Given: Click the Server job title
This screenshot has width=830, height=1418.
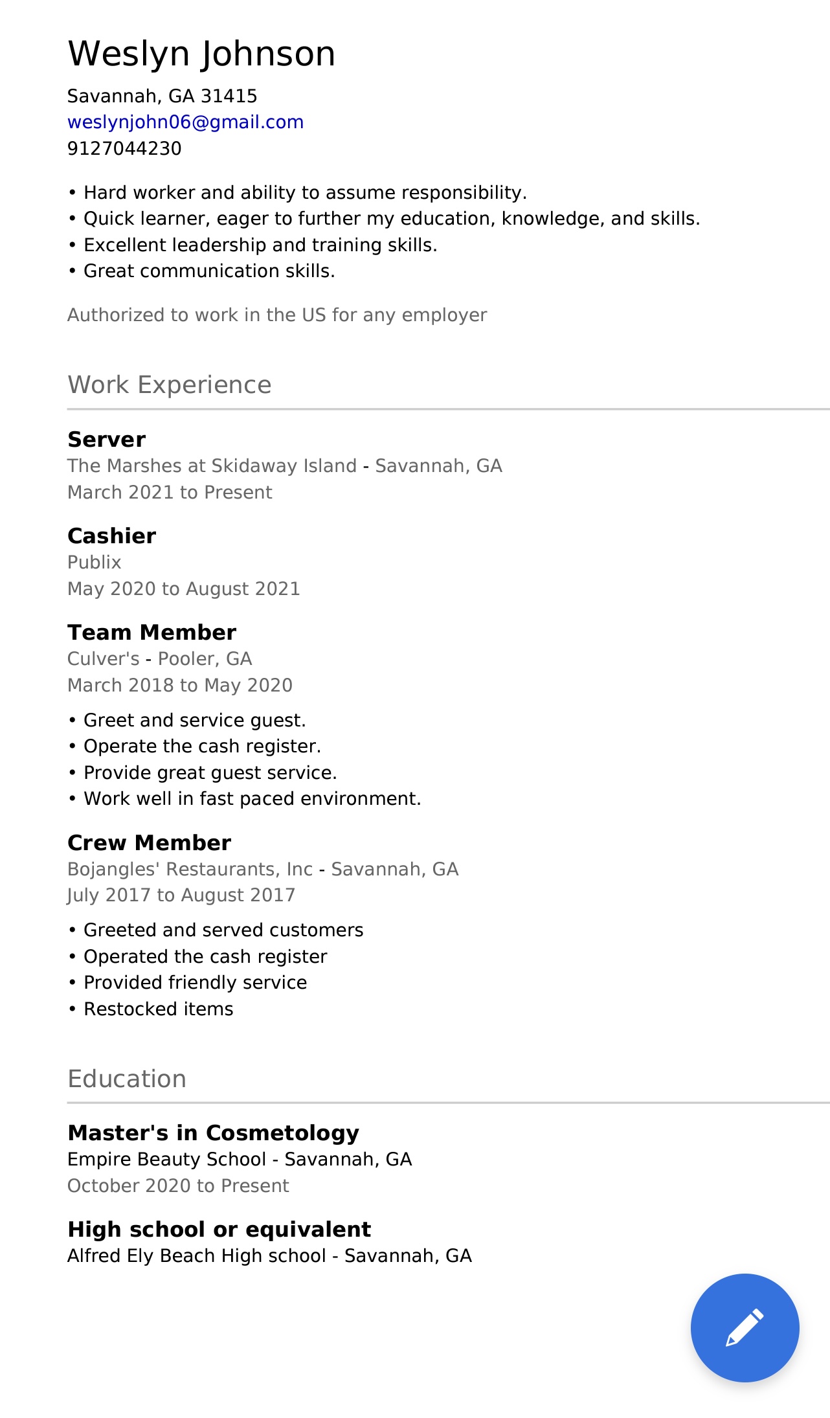Looking at the screenshot, I should [107, 440].
